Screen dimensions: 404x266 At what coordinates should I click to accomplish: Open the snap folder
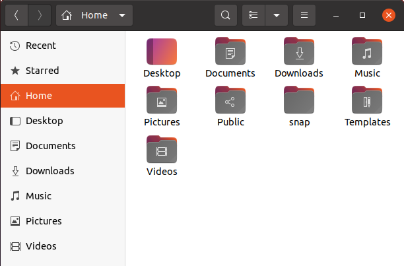(x=298, y=100)
